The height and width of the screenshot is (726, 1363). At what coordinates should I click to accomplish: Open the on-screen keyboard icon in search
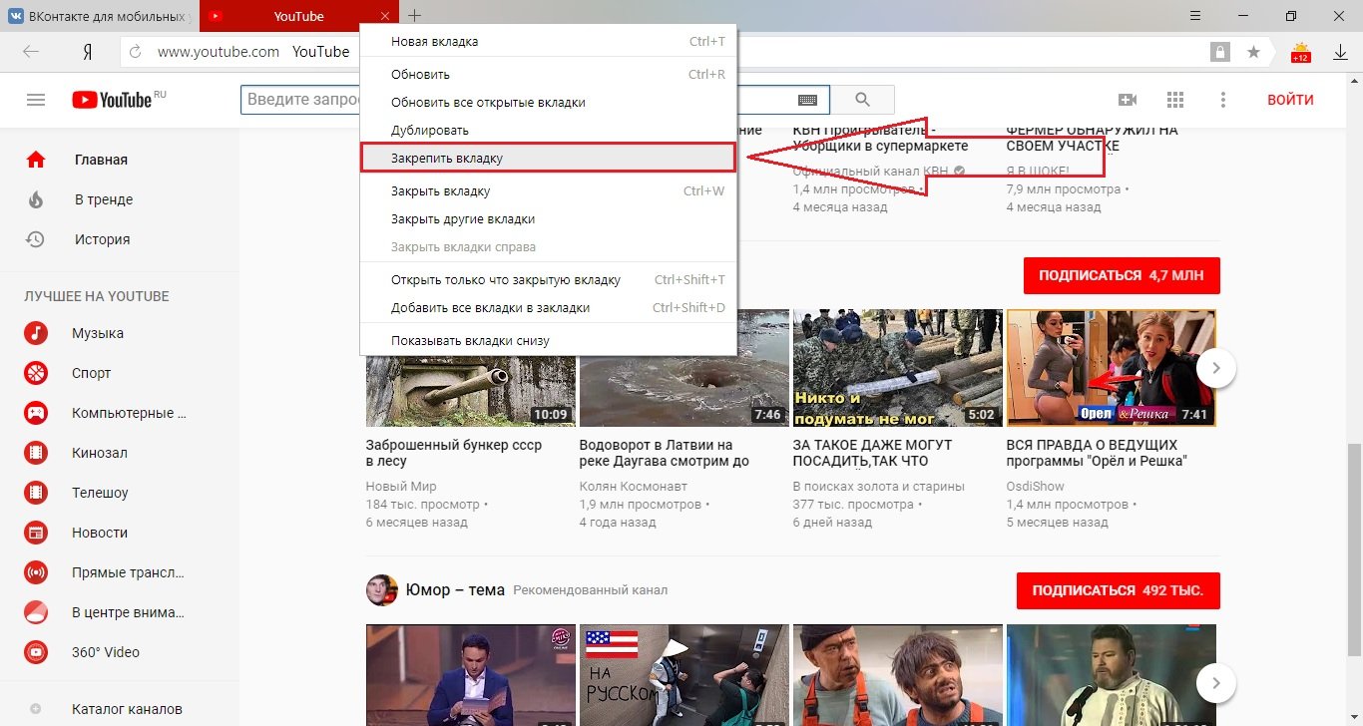808,100
